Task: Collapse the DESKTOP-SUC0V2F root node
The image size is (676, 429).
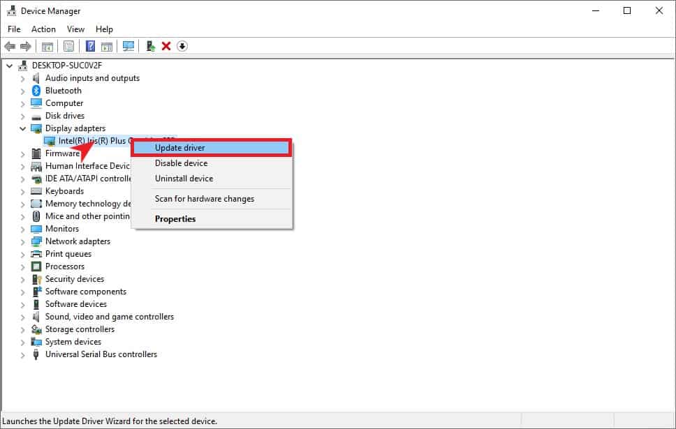Action: pyautogui.click(x=10, y=66)
